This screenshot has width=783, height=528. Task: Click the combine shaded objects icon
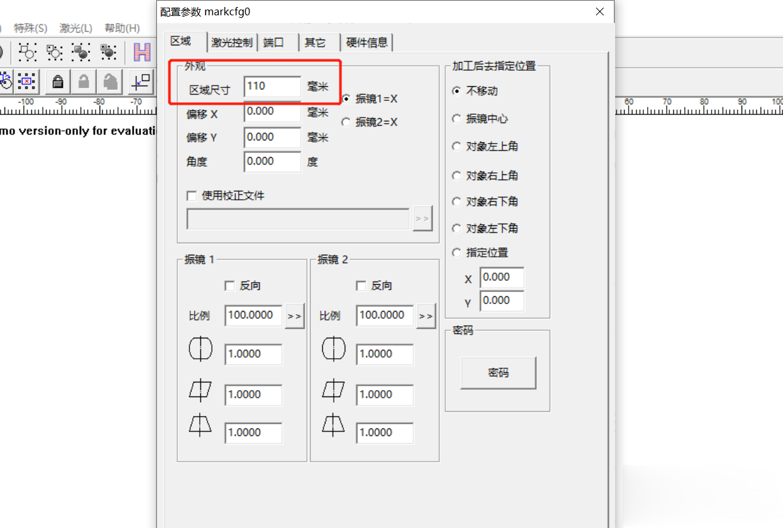tap(81, 52)
